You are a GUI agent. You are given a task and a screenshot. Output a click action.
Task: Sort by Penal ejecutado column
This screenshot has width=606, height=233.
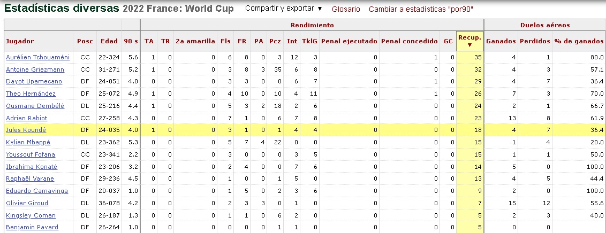(349, 41)
